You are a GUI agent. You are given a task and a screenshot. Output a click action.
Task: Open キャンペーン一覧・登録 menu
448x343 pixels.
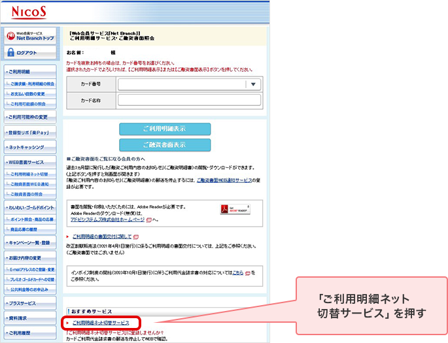(x=30, y=242)
